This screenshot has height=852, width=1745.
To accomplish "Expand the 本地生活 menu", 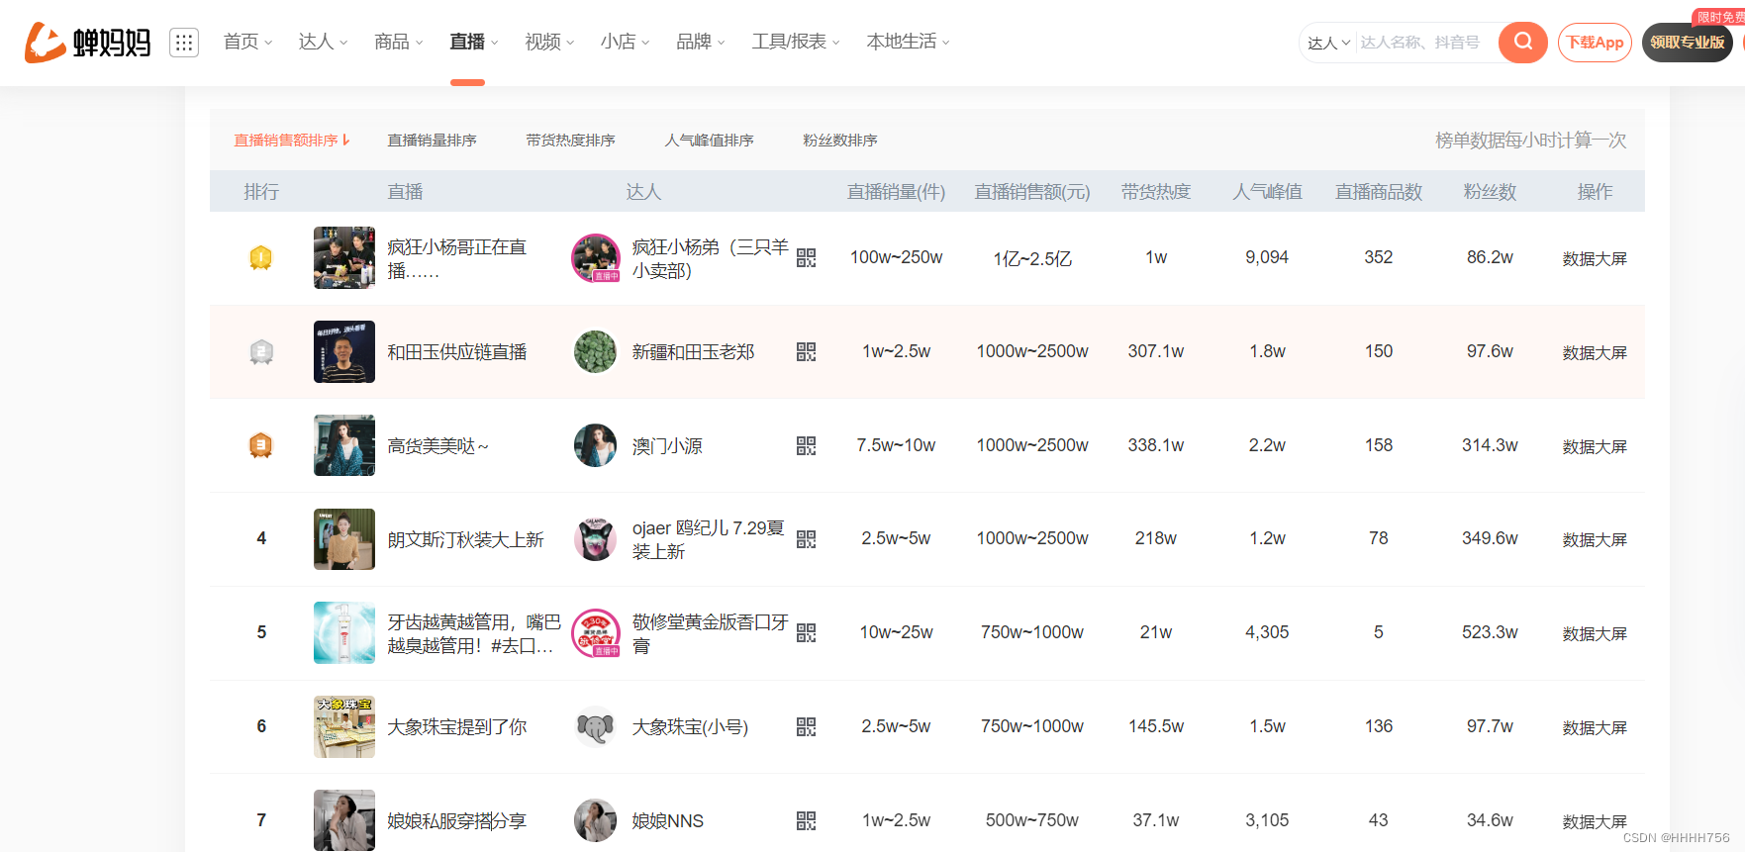I will point(908,42).
